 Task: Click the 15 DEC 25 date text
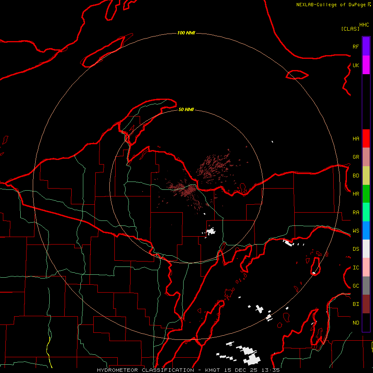click(x=241, y=370)
